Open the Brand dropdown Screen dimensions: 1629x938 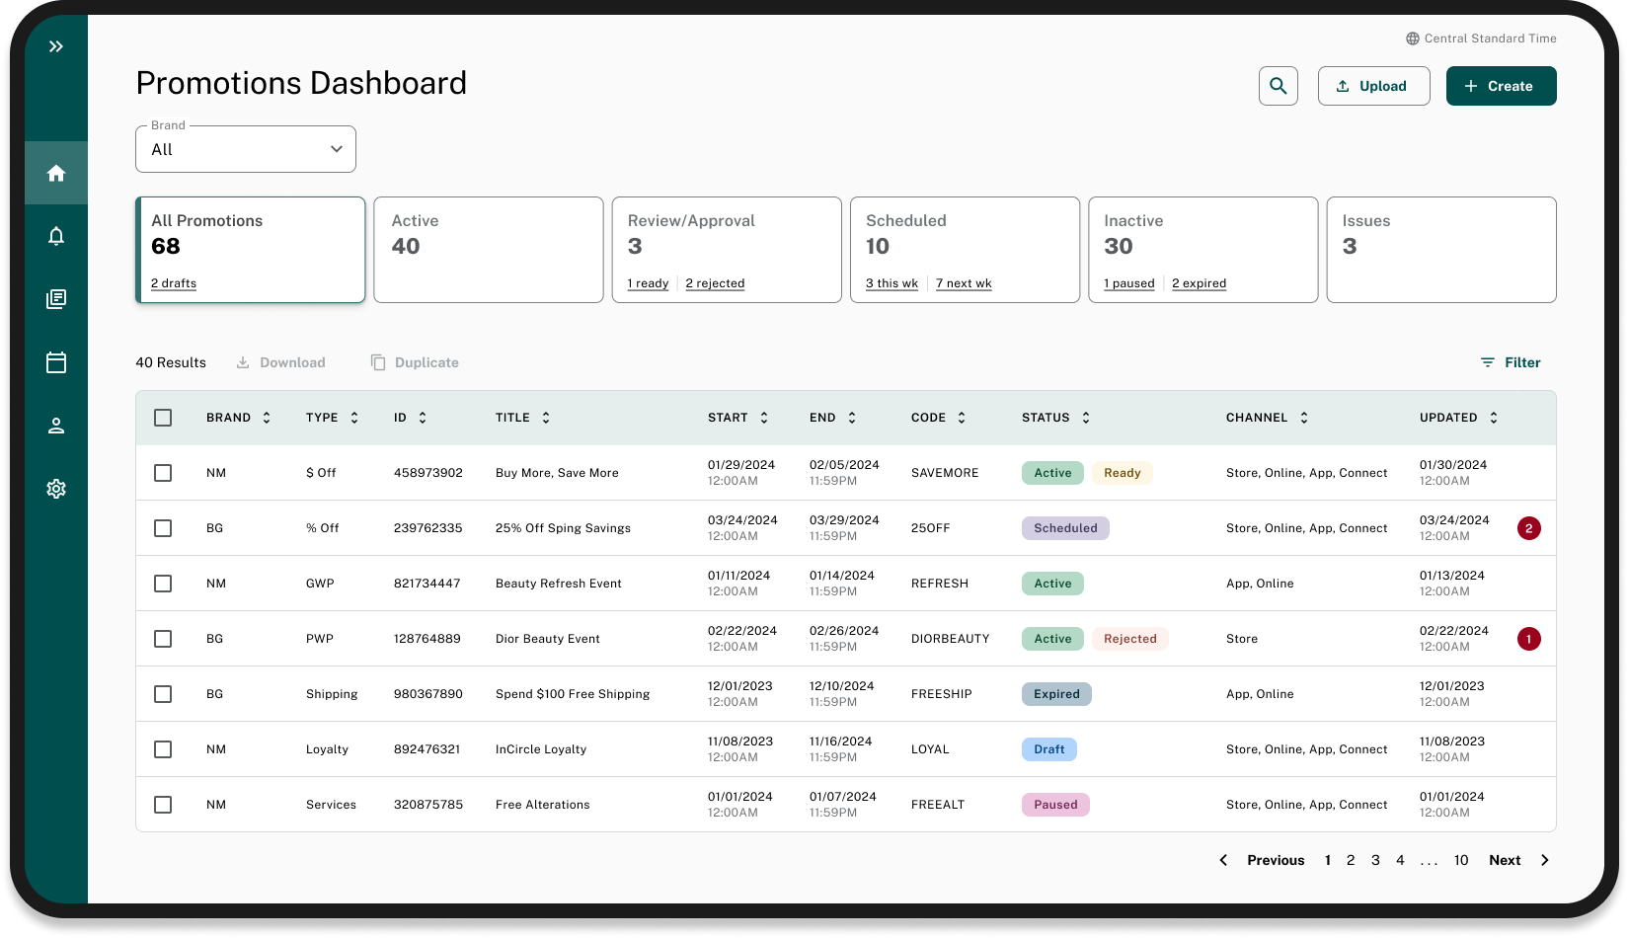pos(246,150)
